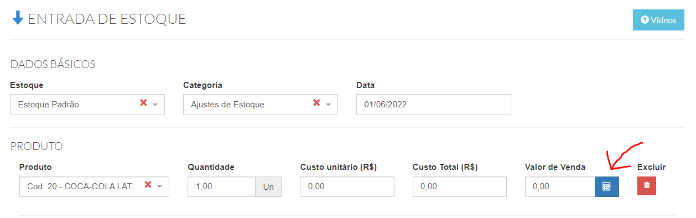The width and height of the screenshot is (696, 218).
Task: Open the Ajustes de Estoque combo box
Action: point(261,104)
